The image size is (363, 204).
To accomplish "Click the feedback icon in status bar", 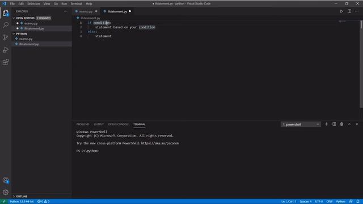I will (x=351, y=202).
